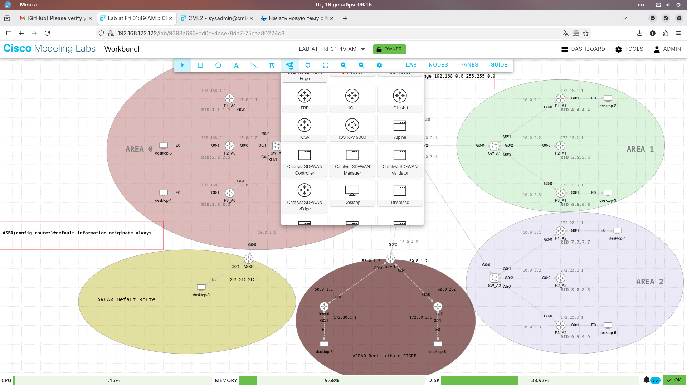Open the ADMIN user menu
The width and height of the screenshot is (687, 385).
(667, 49)
